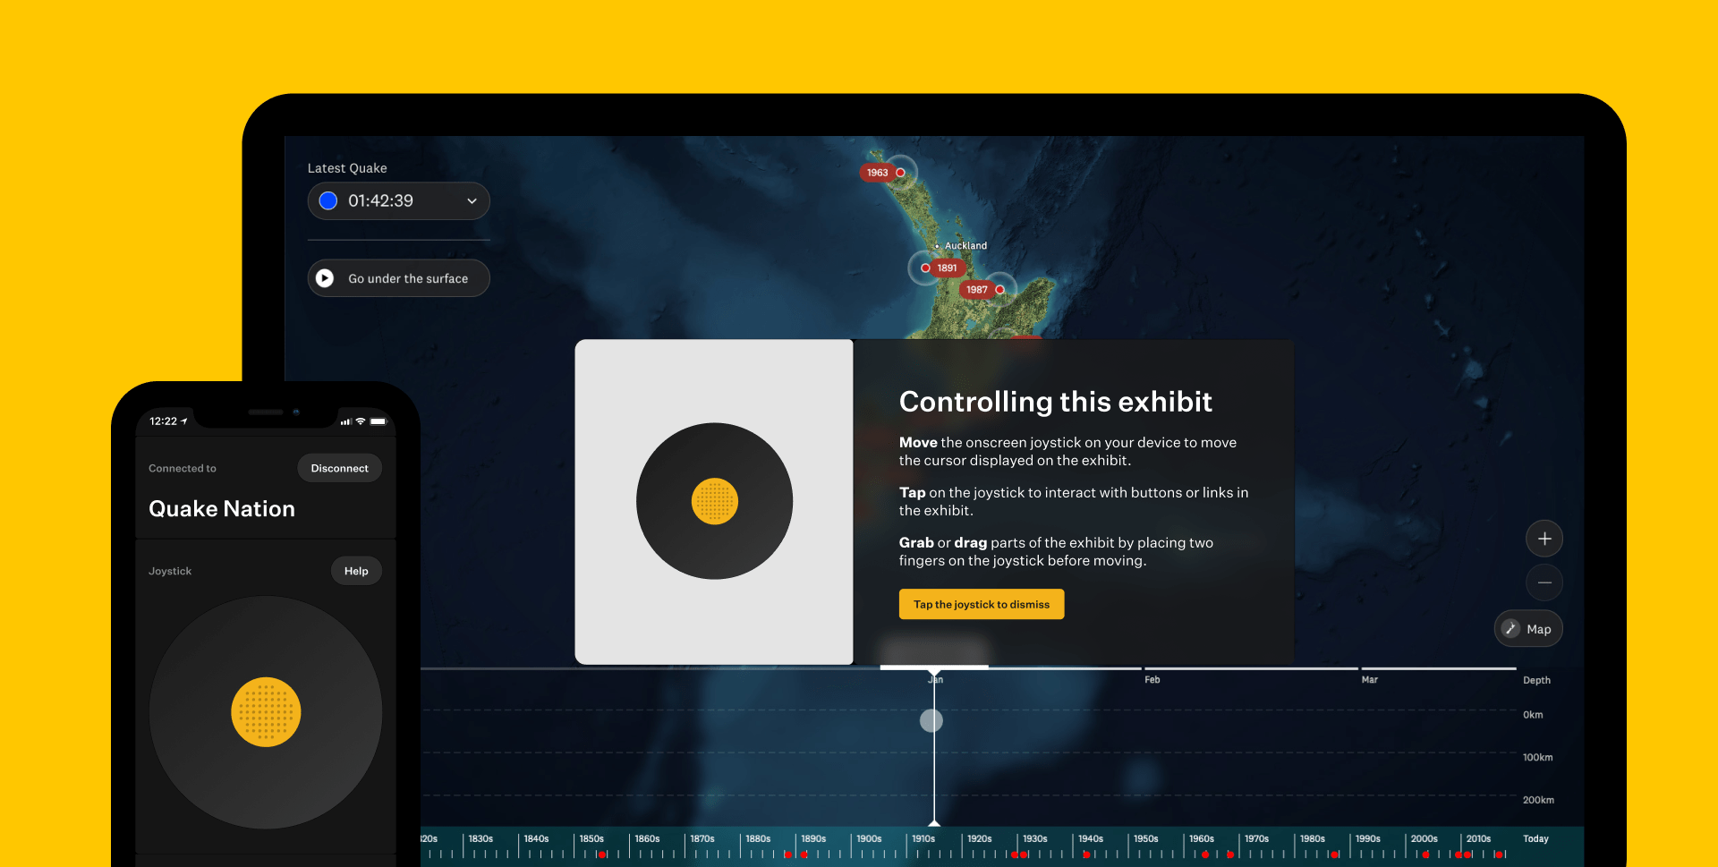This screenshot has height=867, width=1718.
Task: Click the Quake Nation title on phone
Action: tap(222, 509)
